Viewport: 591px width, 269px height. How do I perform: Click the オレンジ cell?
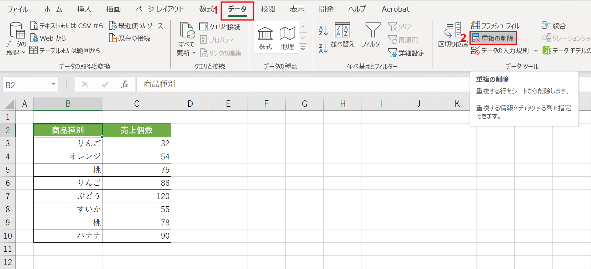[68, 156]
